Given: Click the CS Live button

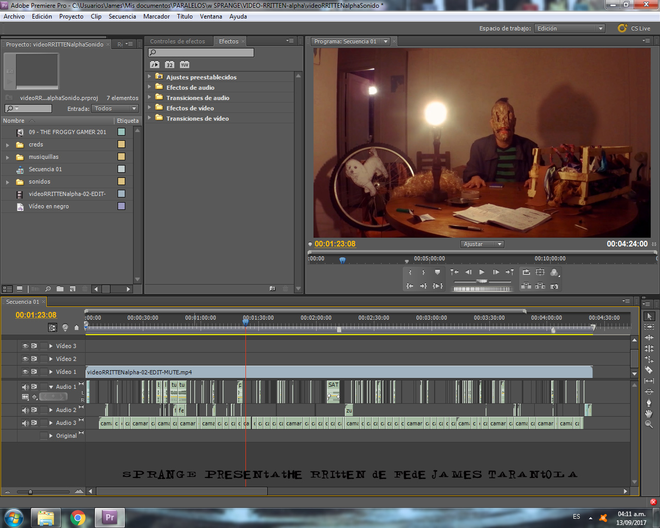Looking at the screenshot, I should 634,28.
